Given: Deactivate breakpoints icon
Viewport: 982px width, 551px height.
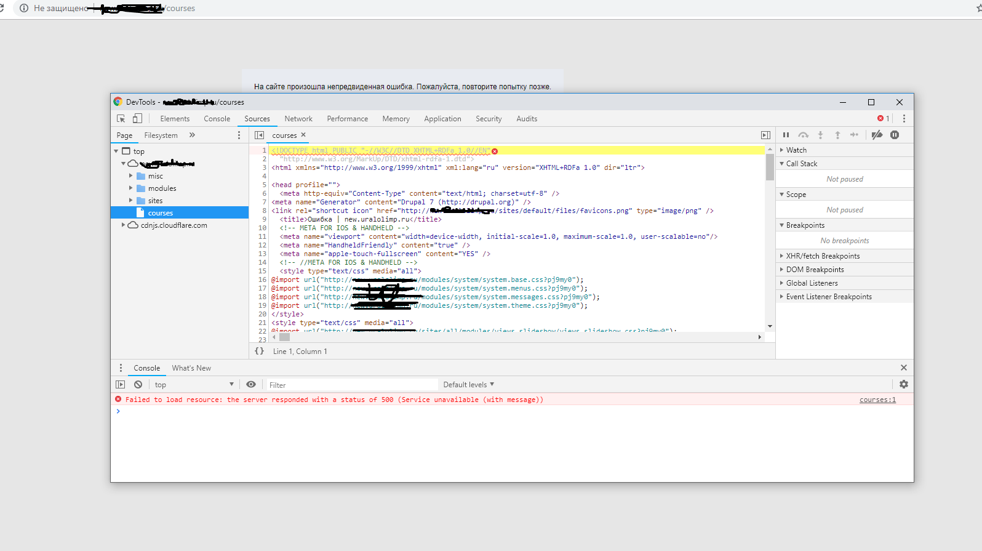Looking at the screenshot, I should point(877,135).
